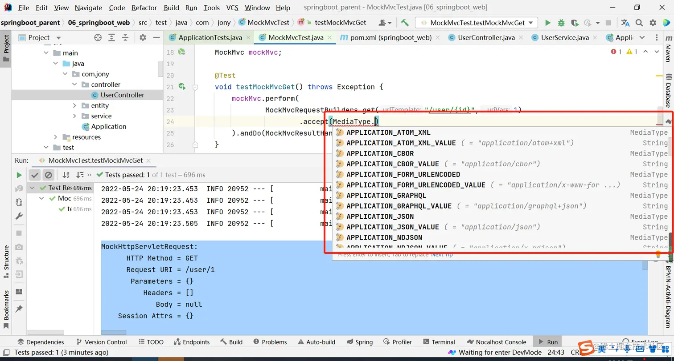Click the run-test gutter icon on line 21
The width and height of the screenshot is (674, 361).
(182, 87)
